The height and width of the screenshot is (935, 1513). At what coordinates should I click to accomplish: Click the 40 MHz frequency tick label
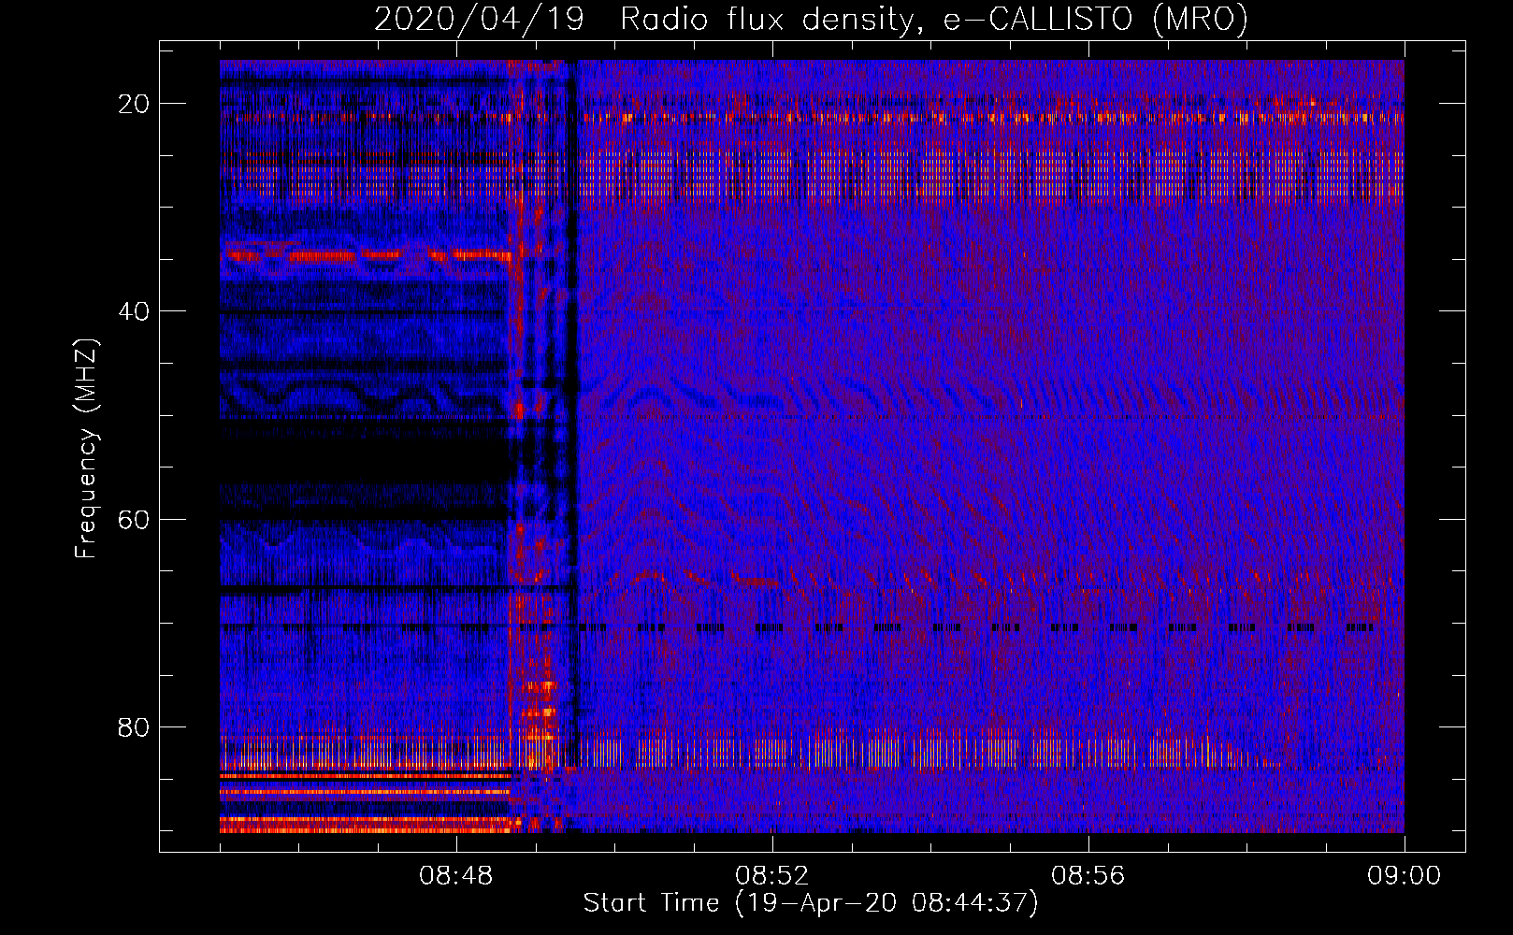[x=134, y=311]
